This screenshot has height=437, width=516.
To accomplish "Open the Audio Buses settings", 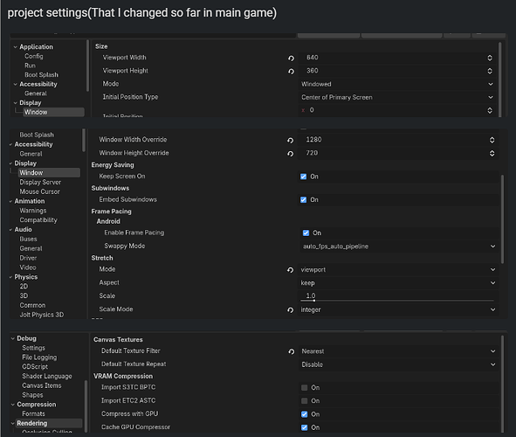I will 28,239.
